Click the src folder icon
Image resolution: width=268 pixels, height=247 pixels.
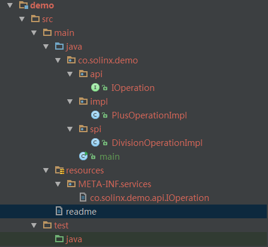[x=35, y=19]
